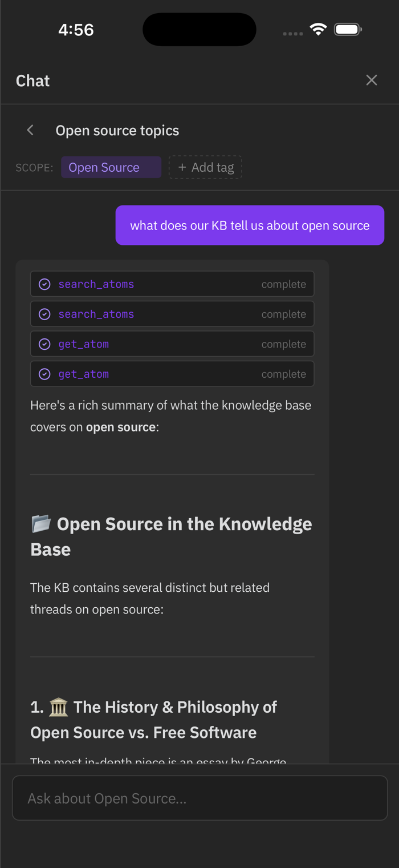This screenshot has height=868, width=399.
Task: Tap the signal dots in the status bar
Action: [293, 34]
